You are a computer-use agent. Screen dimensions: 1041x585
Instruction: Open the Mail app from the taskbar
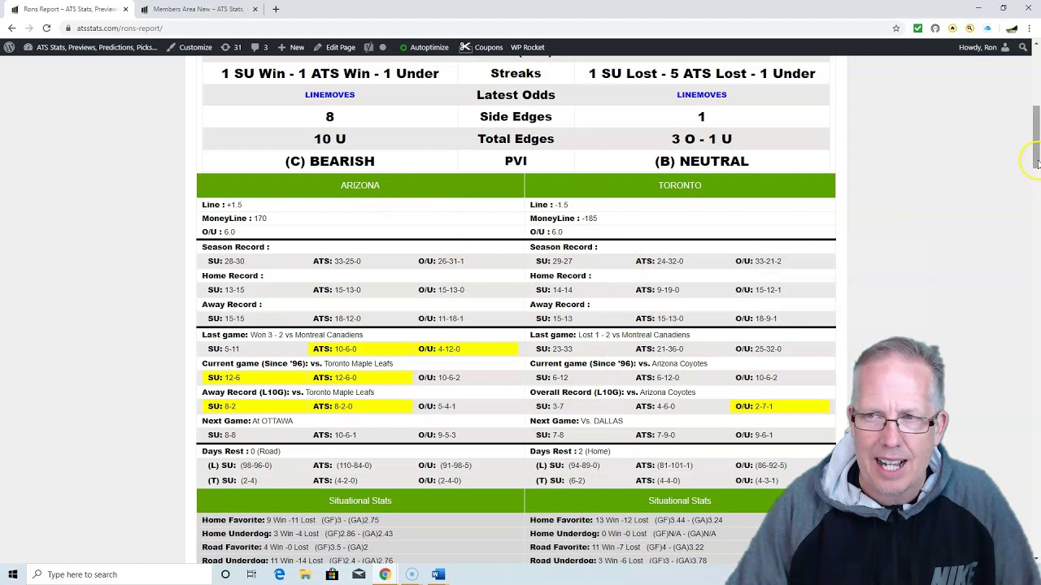pyautogui.click(x=359, y=574)
